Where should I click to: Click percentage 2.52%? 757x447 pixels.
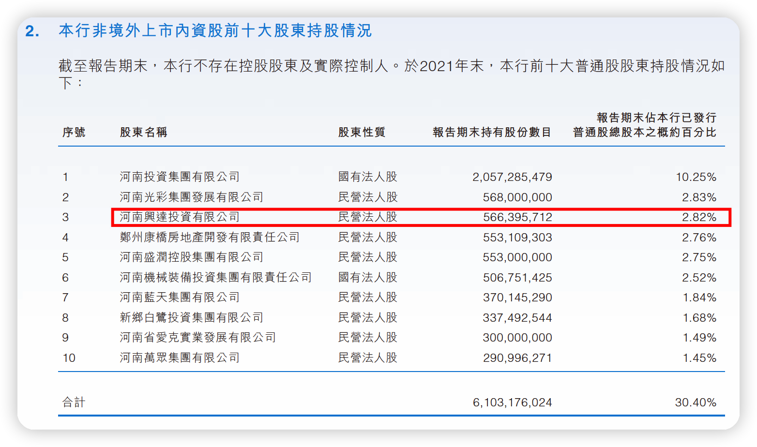click(699, 278)
